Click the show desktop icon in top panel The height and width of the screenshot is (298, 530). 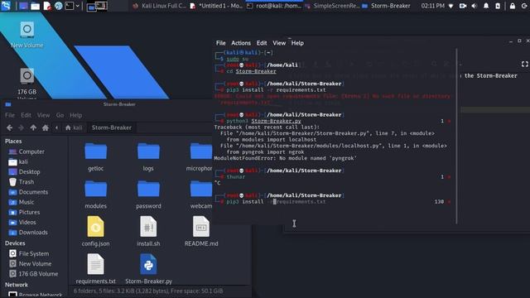click(23, 6)
